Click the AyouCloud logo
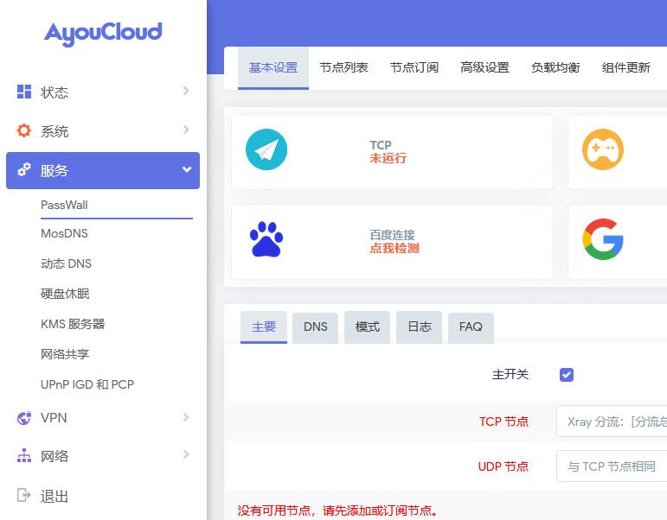Screen dimensions: 667x520 click(103, 34)
